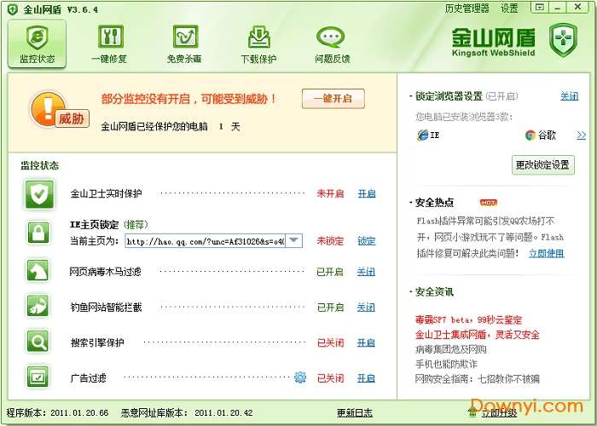Image resolution: width=597 pixels, height=426 pixels.
Task: Enable 搜索引擎保护 via 开启 link
Action: 366,343
